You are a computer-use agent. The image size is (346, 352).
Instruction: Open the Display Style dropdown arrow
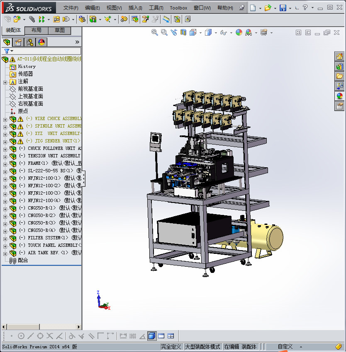coord(216,33)
